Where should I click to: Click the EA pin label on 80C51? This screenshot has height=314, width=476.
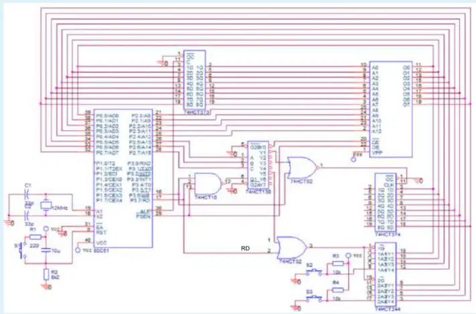click(x=99, y=227)
